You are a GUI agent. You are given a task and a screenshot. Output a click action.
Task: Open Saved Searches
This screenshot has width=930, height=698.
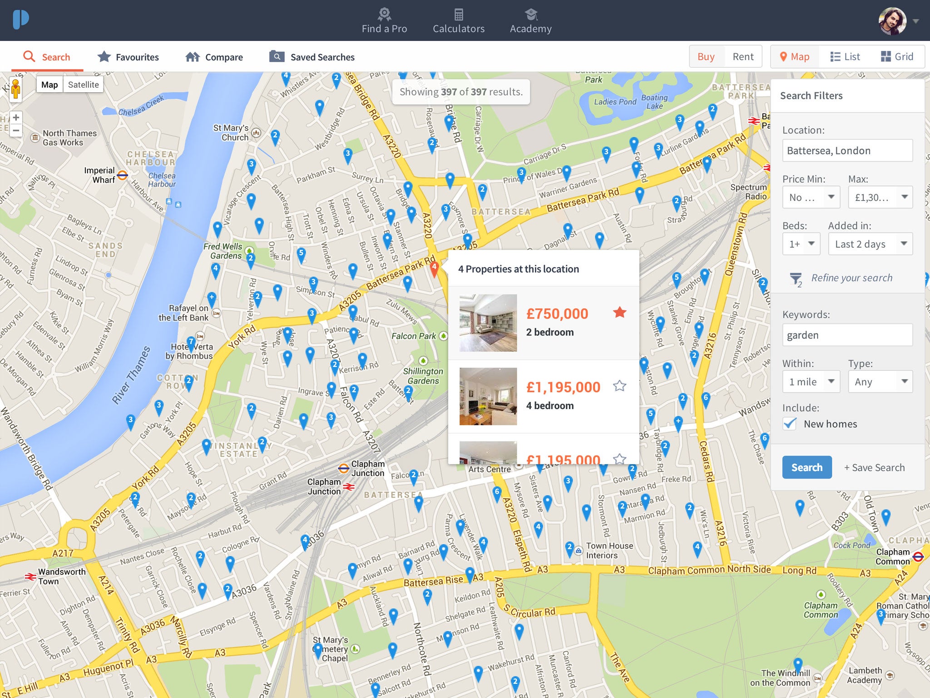point(277,56)
